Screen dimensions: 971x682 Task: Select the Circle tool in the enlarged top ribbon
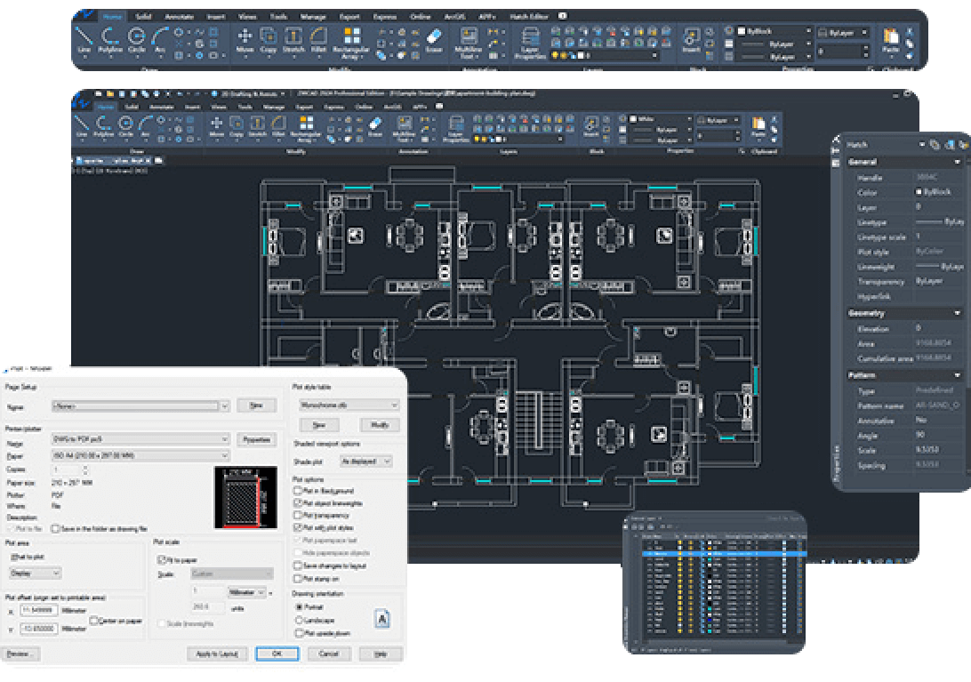pyautogui.click(x=136, y=39)
